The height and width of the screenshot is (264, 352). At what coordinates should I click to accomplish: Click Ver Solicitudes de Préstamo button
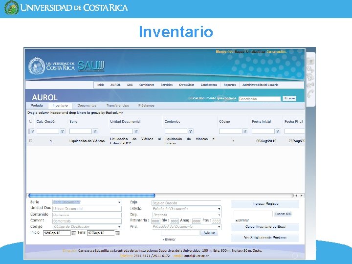[265, 238]
